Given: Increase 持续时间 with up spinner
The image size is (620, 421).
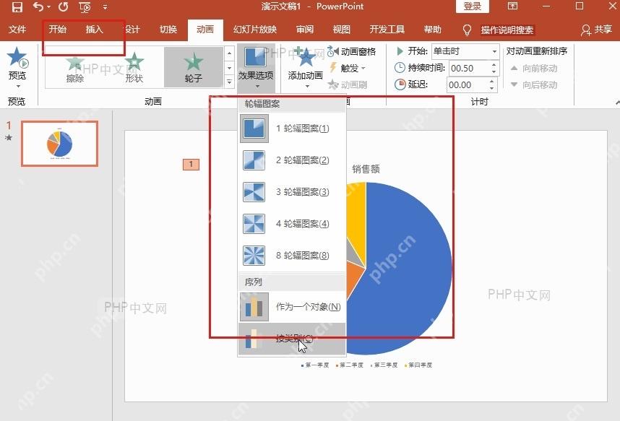Looking at the screenshot, I should (494, 65).
